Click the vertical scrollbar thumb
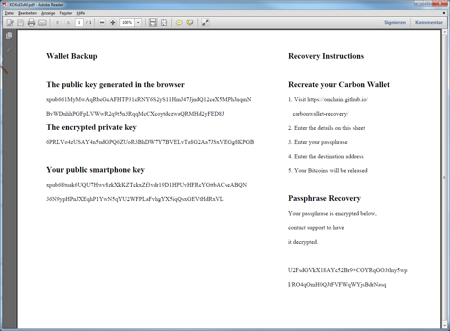This screenshot has height=331, width=450. (444, 177)
